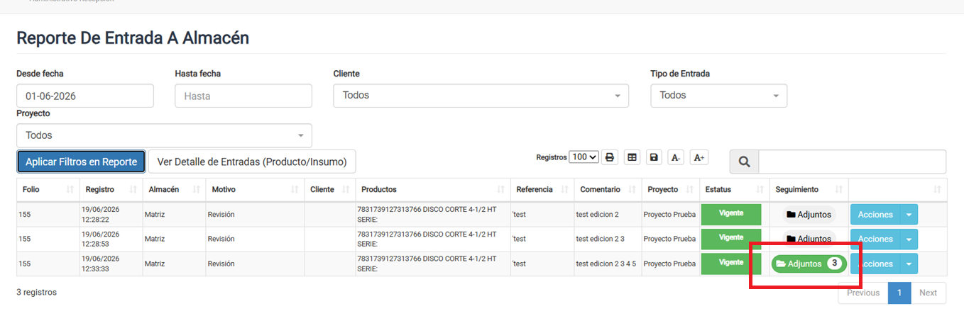
Task: Expand Acciones caret for test edicion 2 3 4 5 row
Action: pos(909,264)
